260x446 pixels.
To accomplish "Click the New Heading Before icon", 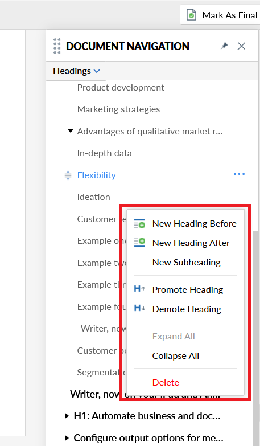I will coord(139,223).
